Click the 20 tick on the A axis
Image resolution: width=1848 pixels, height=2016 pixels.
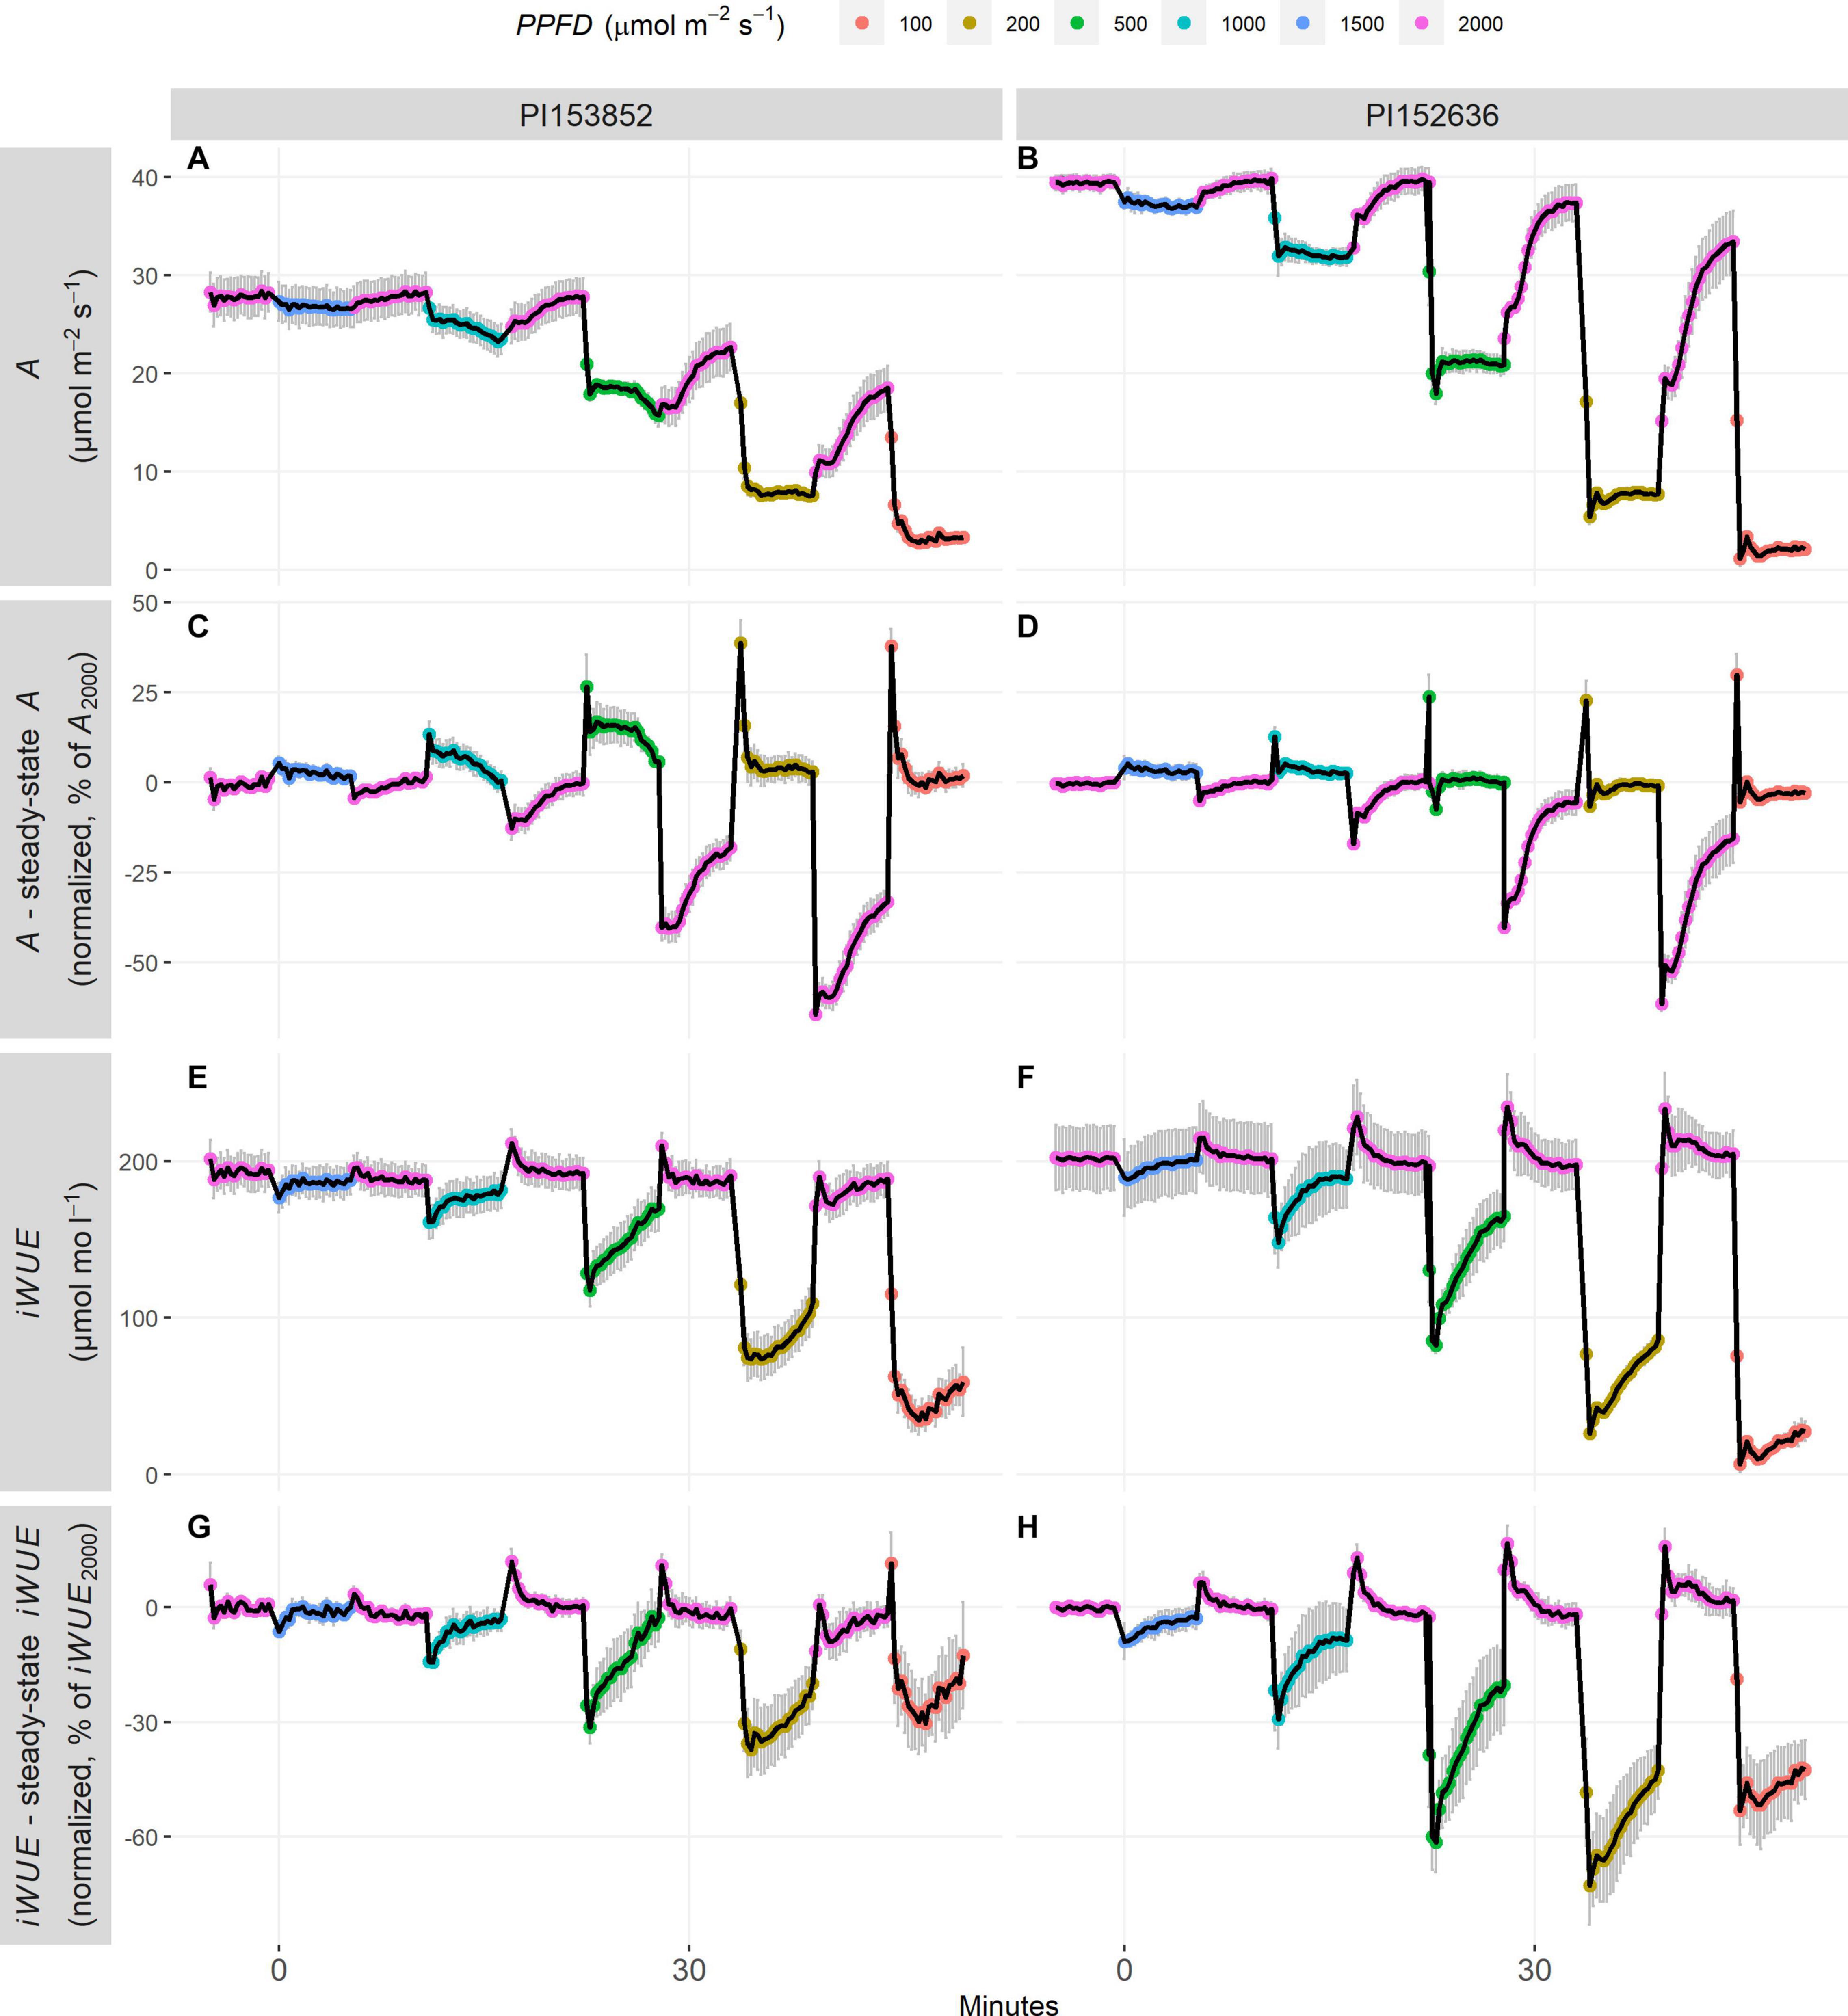[145, 374]
